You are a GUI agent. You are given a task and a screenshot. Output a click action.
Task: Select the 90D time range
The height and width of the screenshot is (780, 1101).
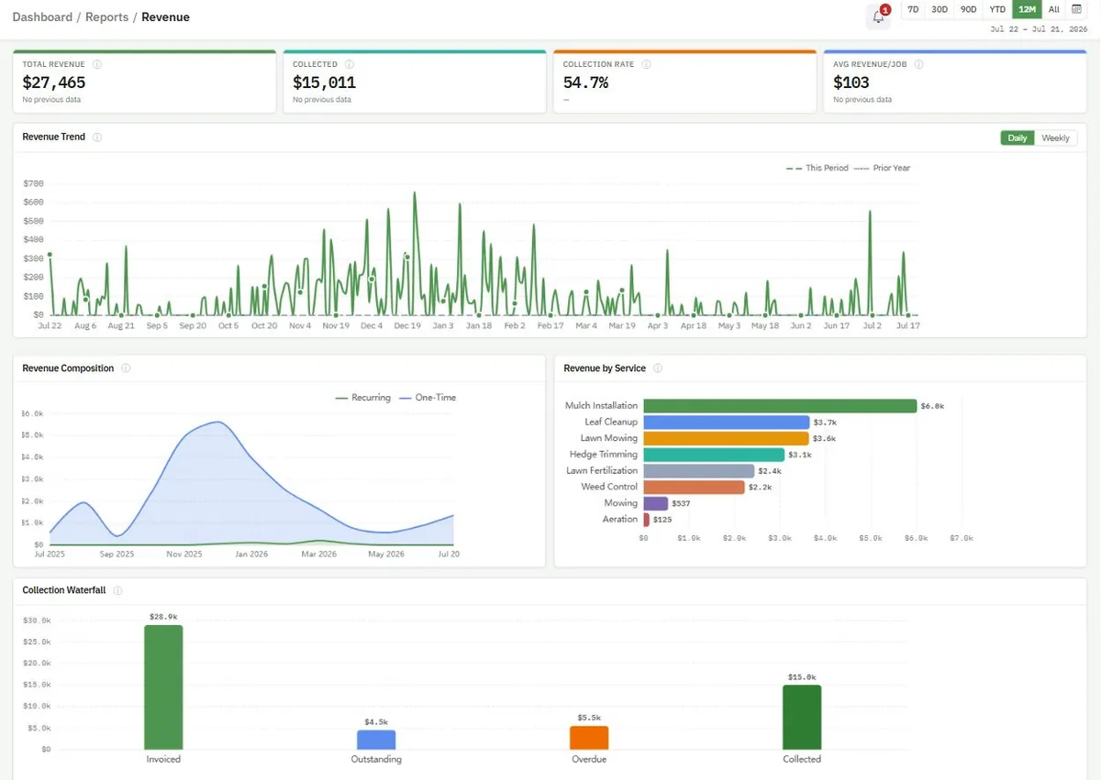coord(968,9)
